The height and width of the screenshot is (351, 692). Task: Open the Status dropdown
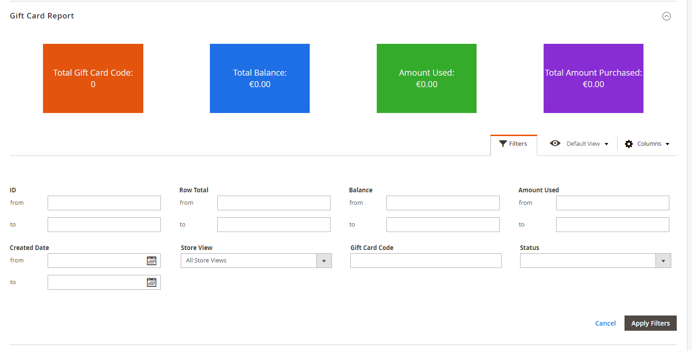[x=595, y=261]
